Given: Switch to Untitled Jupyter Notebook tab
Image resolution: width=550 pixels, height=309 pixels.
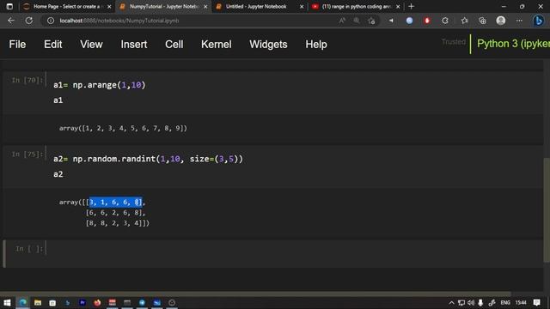Looking at the screenshot, I should point(256,6).
